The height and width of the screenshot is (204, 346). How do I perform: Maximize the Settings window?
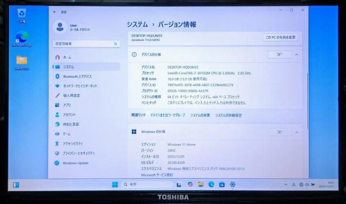[291, 10]
